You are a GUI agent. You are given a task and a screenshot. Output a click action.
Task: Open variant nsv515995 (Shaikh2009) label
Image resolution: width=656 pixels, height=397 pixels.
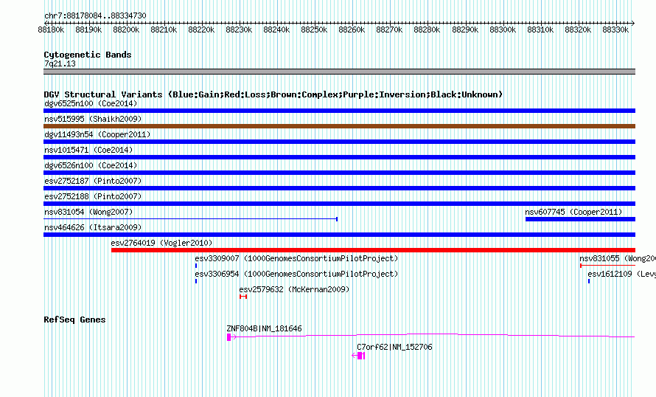[93, 119]
